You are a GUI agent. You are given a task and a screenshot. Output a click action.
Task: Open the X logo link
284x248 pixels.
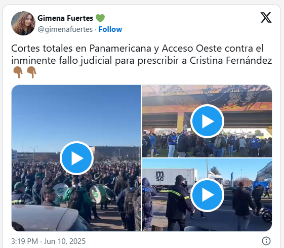pyautogui.click(x=266, y=18)
